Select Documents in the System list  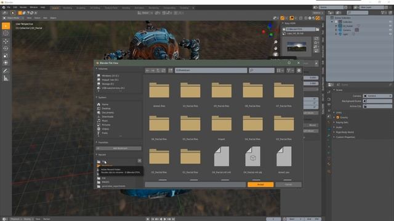click(x=108, y=112)
